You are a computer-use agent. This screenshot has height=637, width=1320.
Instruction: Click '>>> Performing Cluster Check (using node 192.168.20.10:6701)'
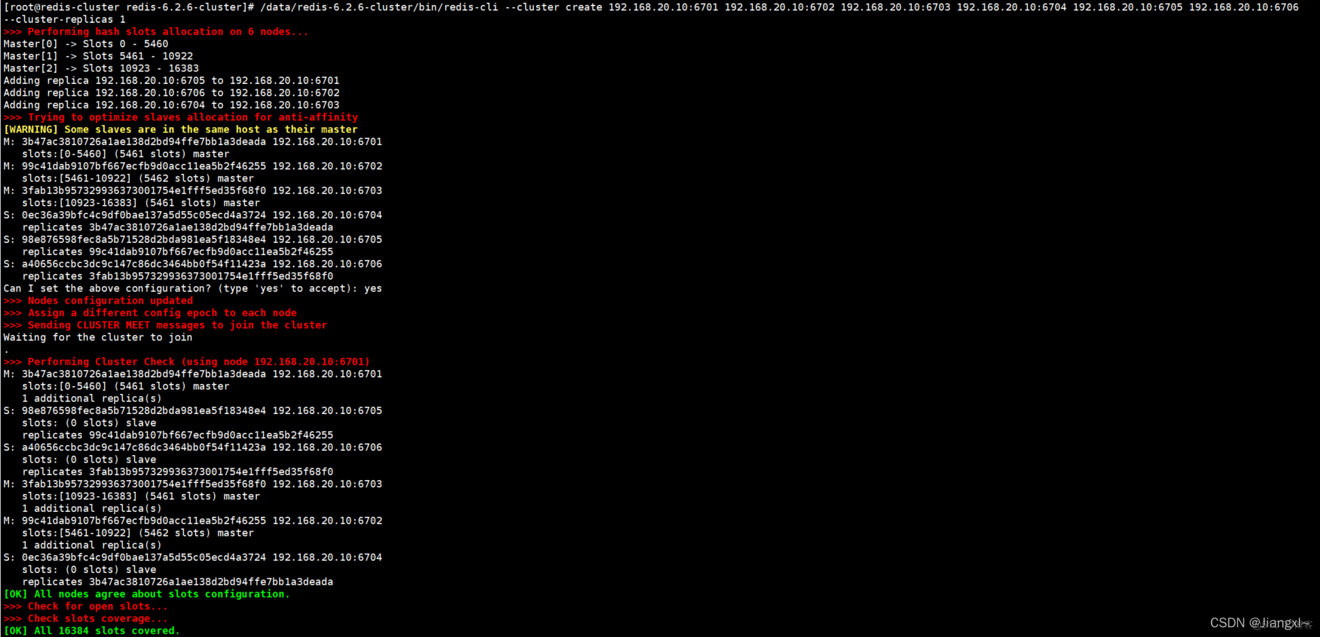click(x=187, y=362)
